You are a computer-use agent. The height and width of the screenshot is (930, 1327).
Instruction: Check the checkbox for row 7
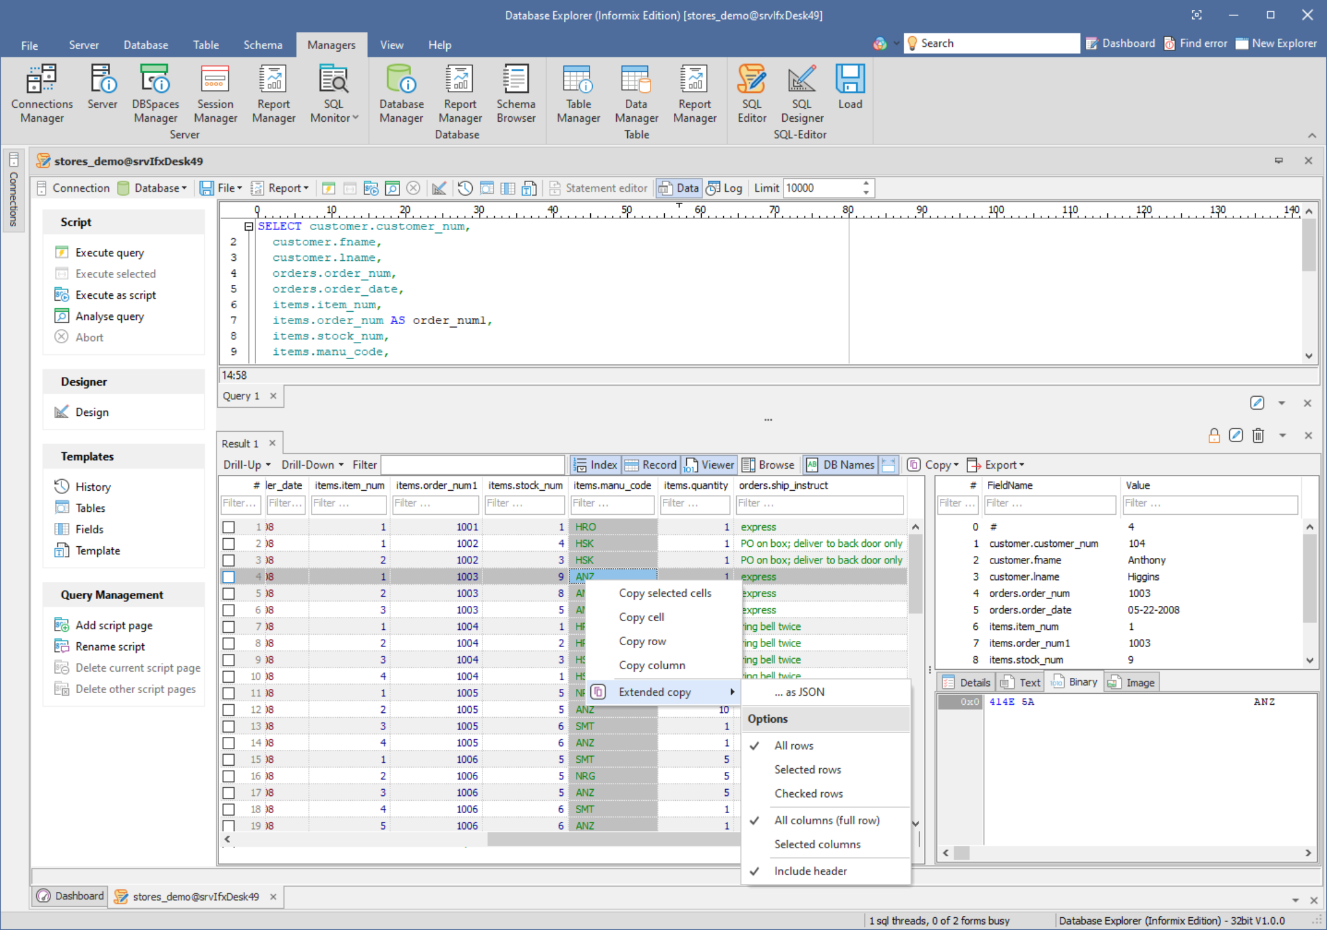pos(228,627)
